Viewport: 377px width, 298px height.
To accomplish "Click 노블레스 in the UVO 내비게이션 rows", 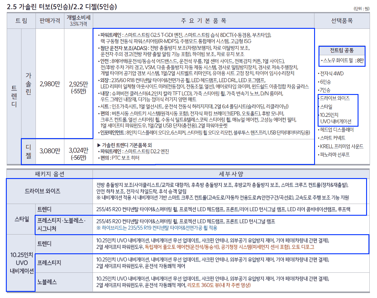I will 47,282.
